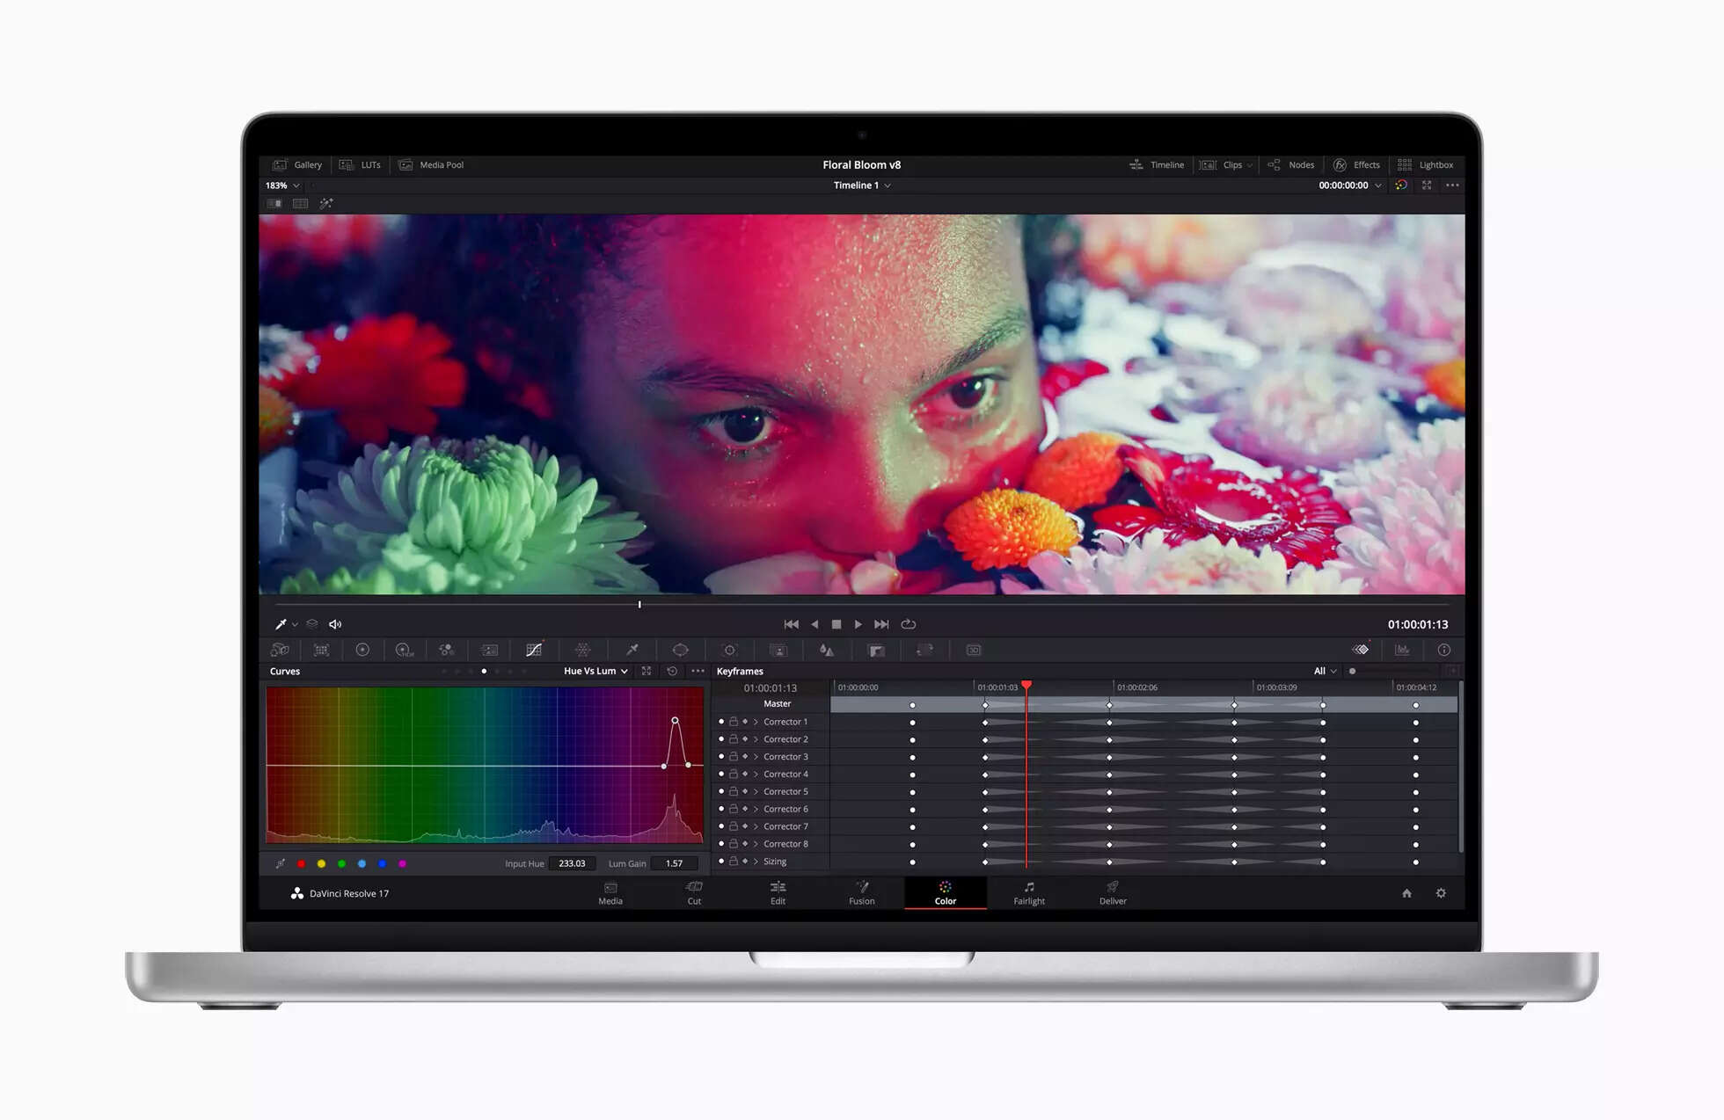
Task: Open the Tracker palette
Action: tap(730, 650)
